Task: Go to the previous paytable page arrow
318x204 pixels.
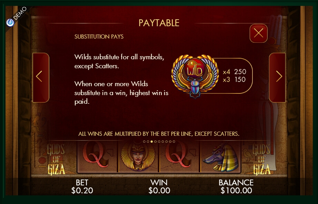Action: pos(41,78)
